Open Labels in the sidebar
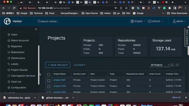 point(14,64)
